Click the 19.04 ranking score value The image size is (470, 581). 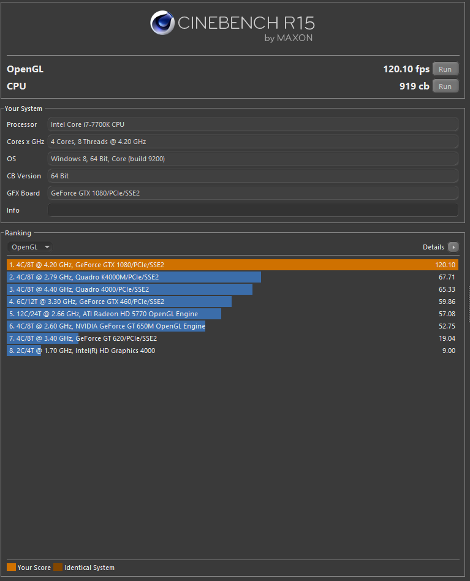(447, 338)
